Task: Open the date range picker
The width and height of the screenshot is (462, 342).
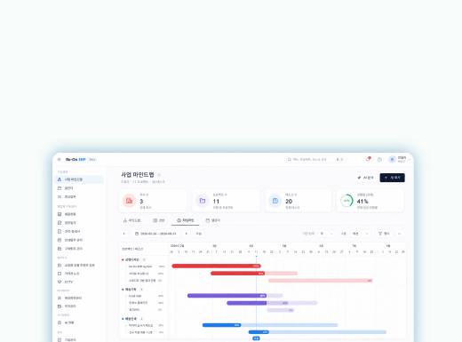Action: (155, 234)
